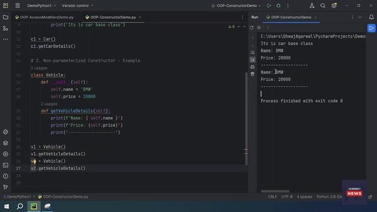Open CRLF line separator selector
This screenshot has width=377, height=212.
[x=272, y=197]
